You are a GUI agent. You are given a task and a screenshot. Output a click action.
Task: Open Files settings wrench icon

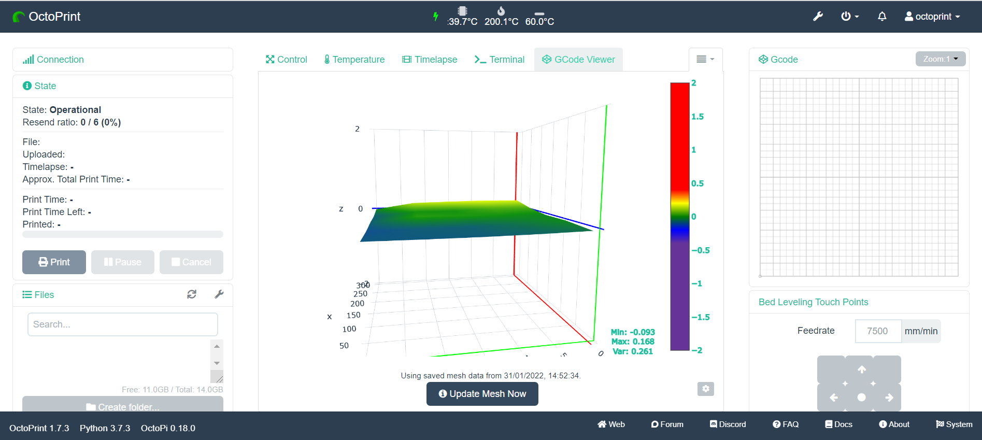(219, 294)
